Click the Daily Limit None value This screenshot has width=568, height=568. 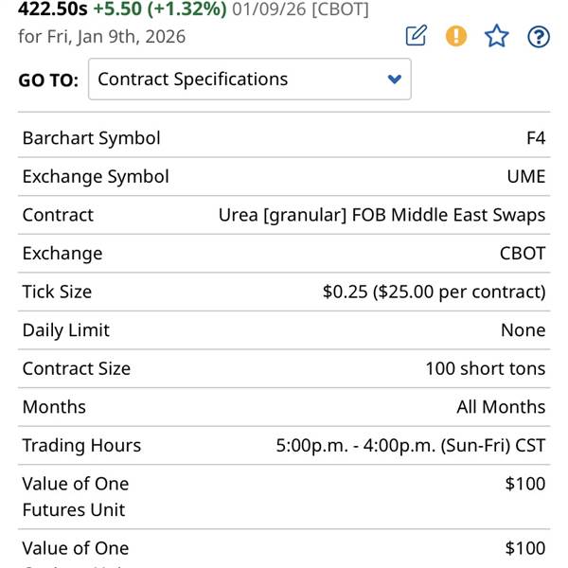click(523, 330)
